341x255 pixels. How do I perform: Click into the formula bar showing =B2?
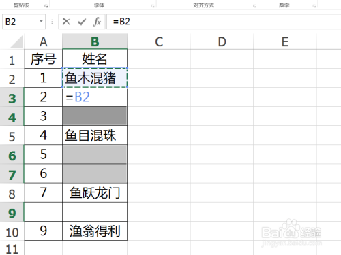(224, 22)
